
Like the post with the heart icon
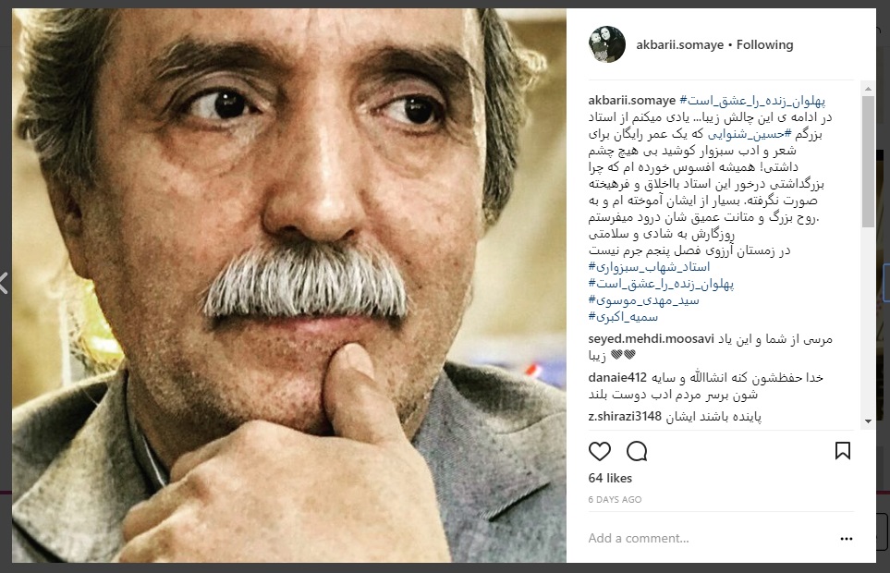[x=600, y=451]
